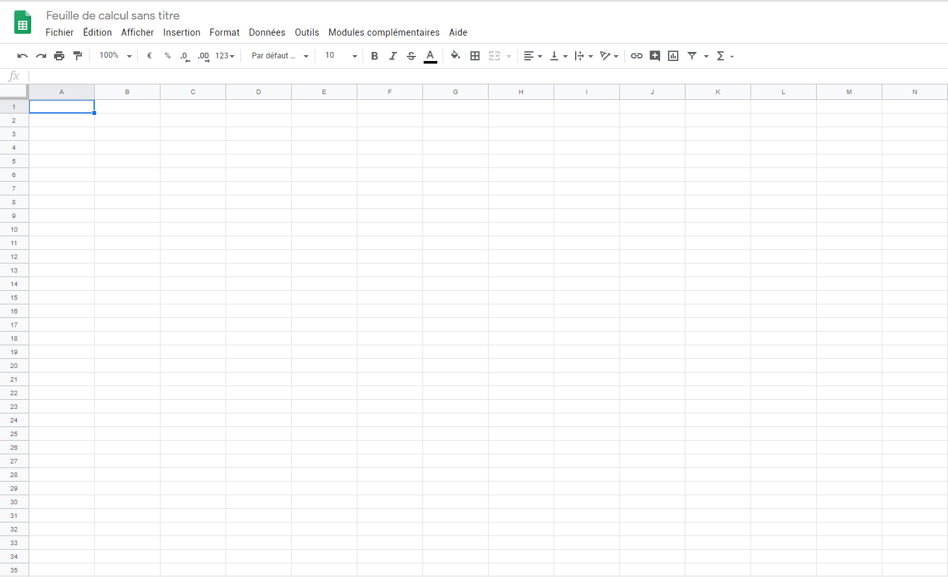
Task: Click the Undo arrow icon
Action: click(x=23, y=56)
